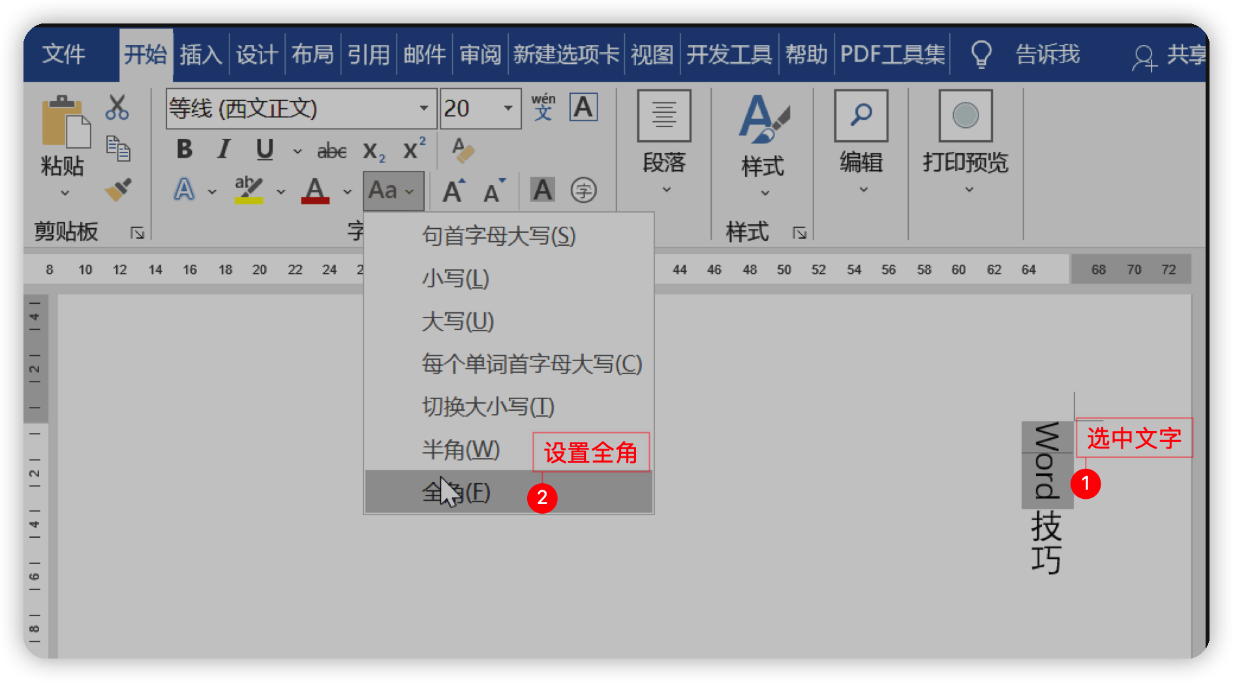Insert enclosed character (circled 字)

point(583,190)
